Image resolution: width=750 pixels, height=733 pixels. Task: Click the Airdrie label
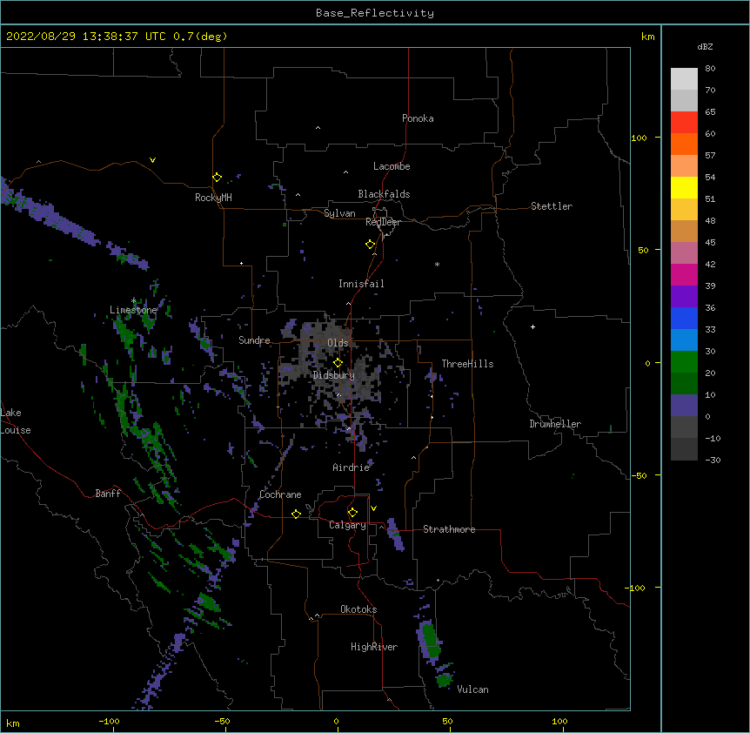352,467
